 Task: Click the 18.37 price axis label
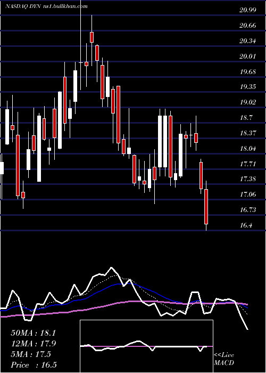pos(248,133)
